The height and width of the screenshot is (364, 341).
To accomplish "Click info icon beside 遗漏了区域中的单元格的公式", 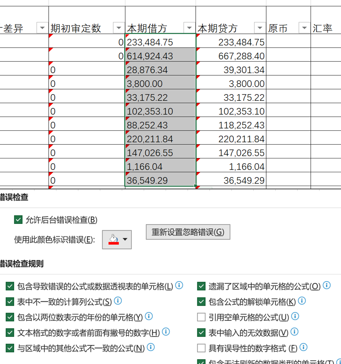I will (327, 285).
